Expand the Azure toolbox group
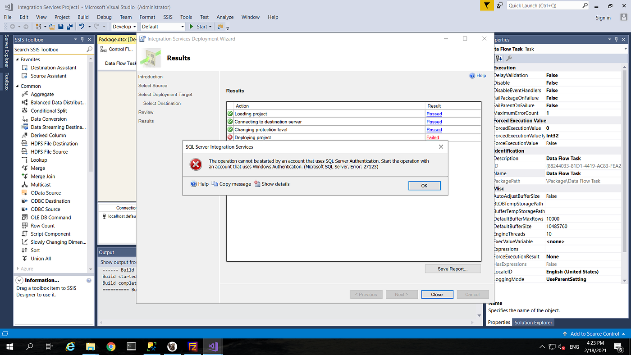 17,269
